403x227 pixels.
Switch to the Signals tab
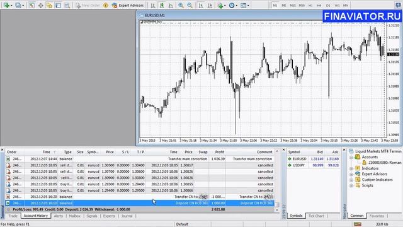coord(92,216)
